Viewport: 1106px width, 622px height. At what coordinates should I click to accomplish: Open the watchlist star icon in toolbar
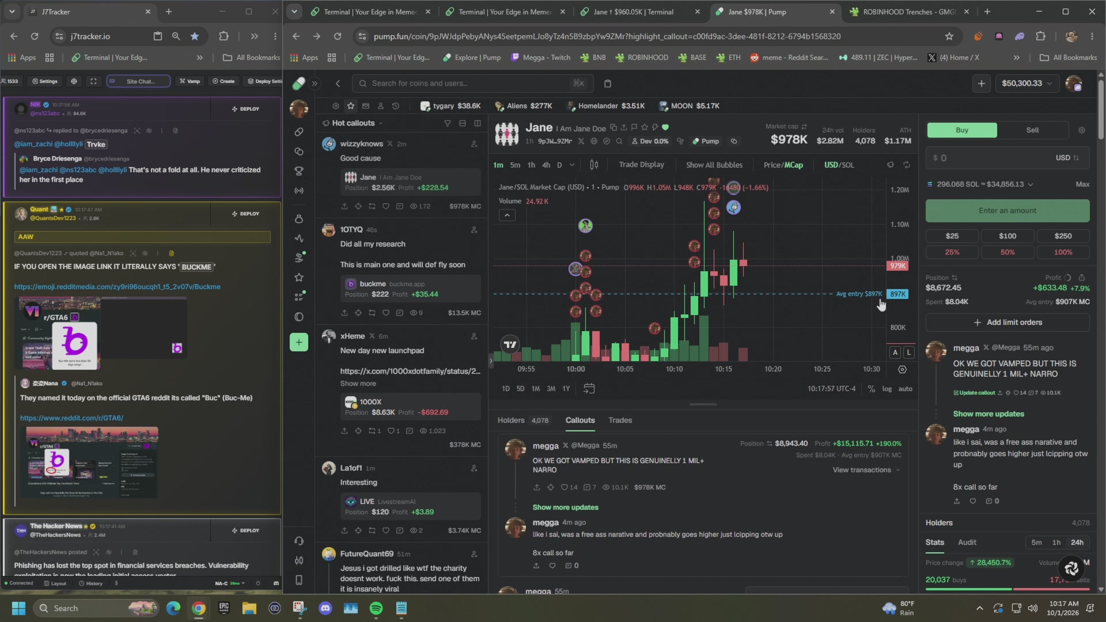coord(351,106)
